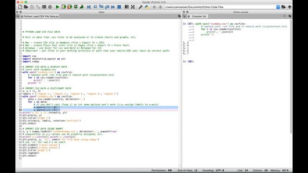Click the In [38]: console prompt
Screen dimensions: 308x173
188,62
